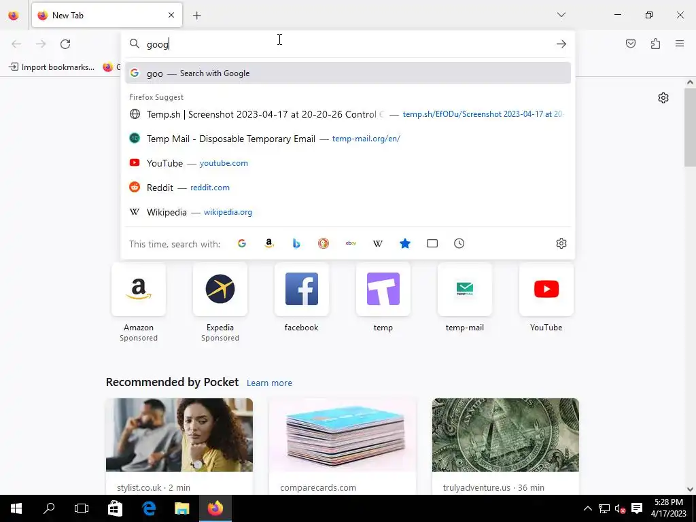This screenshot has height=522, width=696.
Task: Click the muted volume tray icon
Action: click(620, 508)
